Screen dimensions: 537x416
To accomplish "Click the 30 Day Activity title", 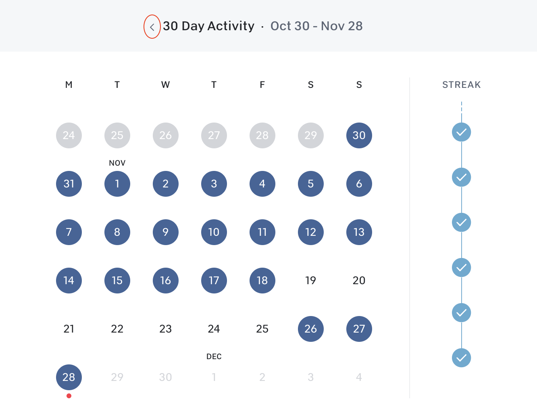I will tap(209, 26).
